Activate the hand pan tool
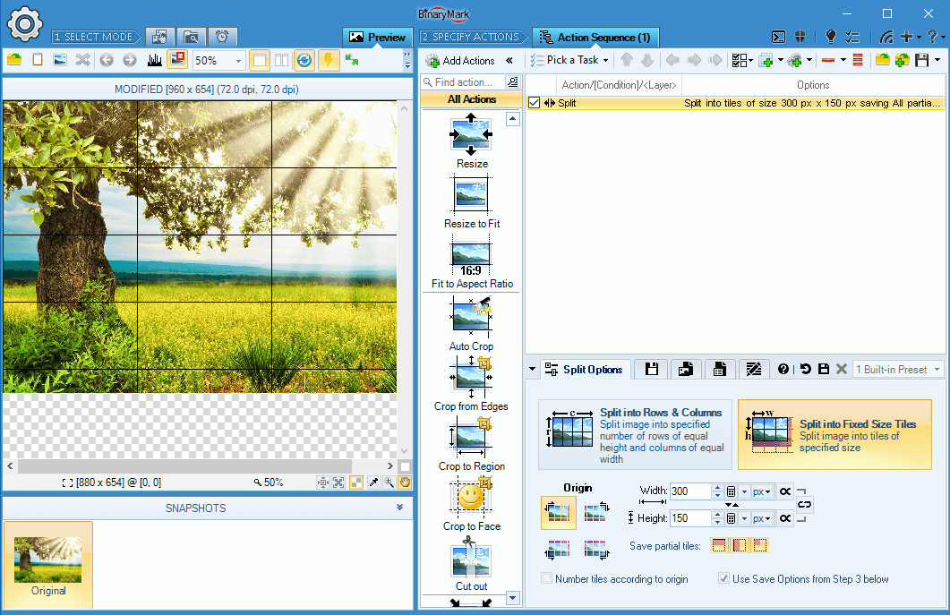This screenshot has height=615, width=950. tap(405, 482)
